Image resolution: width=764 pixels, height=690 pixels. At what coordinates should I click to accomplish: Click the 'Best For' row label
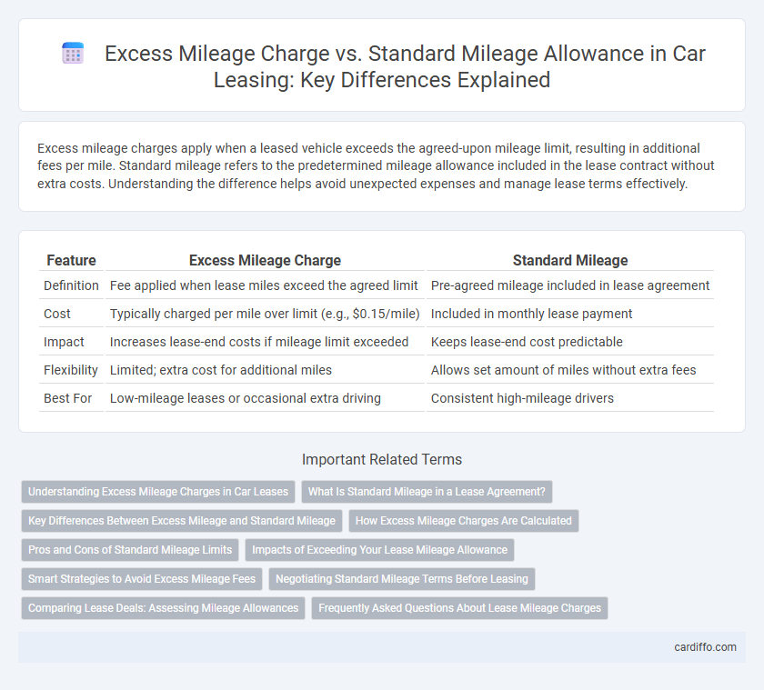coord(67,399)
